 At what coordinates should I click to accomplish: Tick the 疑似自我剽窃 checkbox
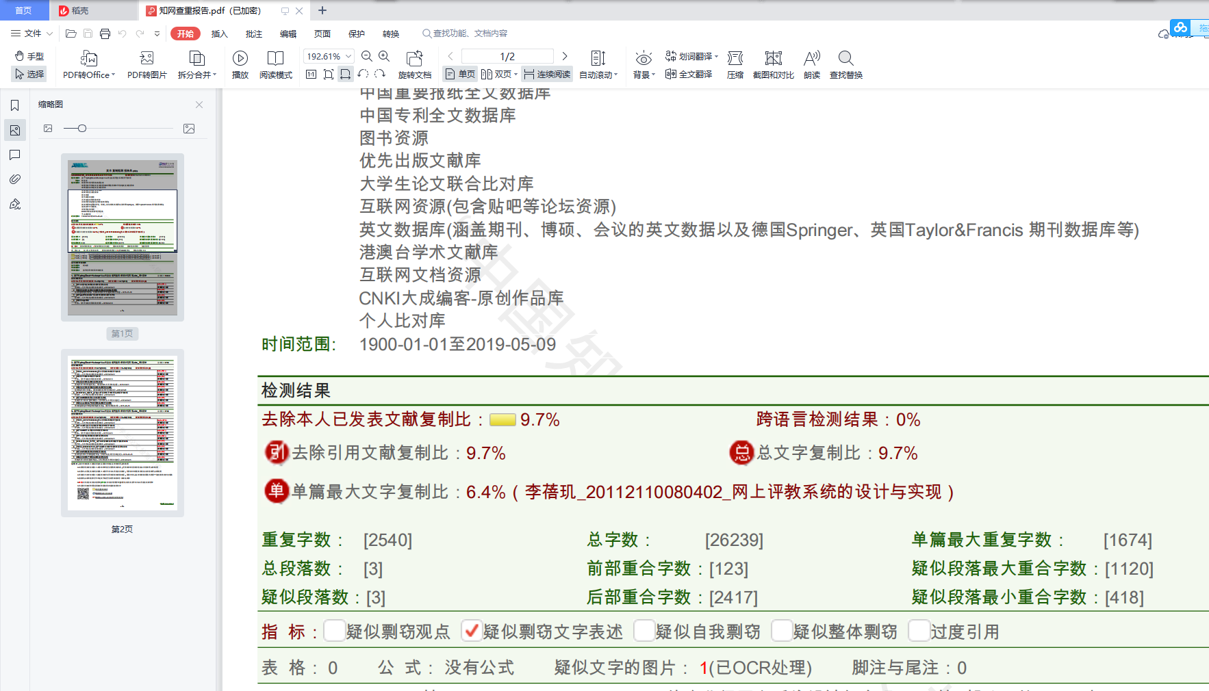tap(644, 630)
